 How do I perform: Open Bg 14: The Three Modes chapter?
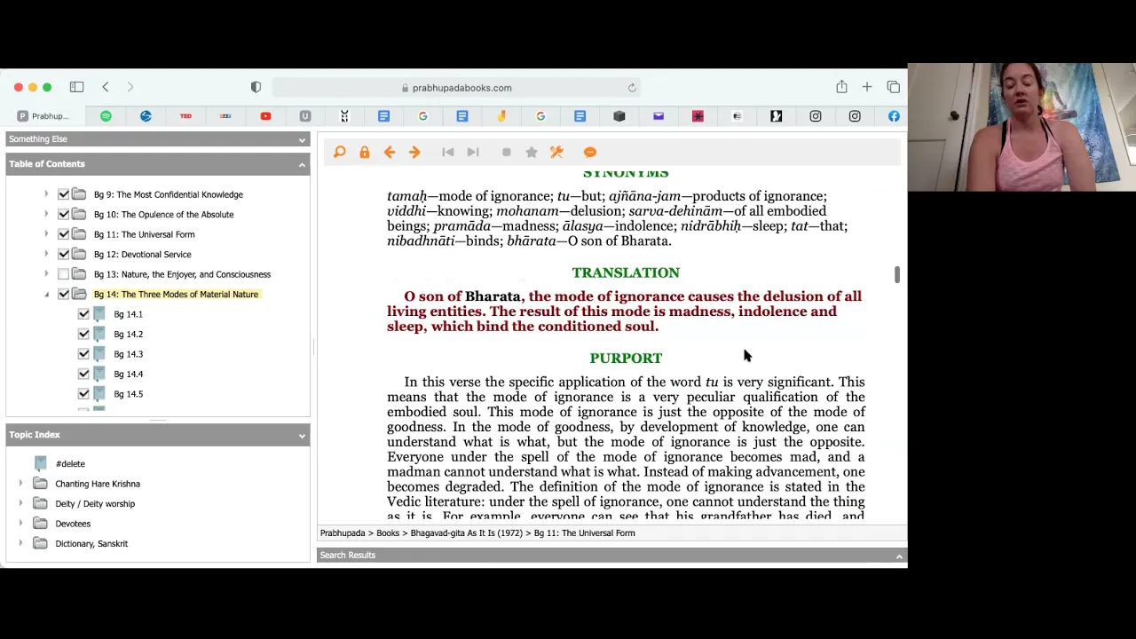176,295
